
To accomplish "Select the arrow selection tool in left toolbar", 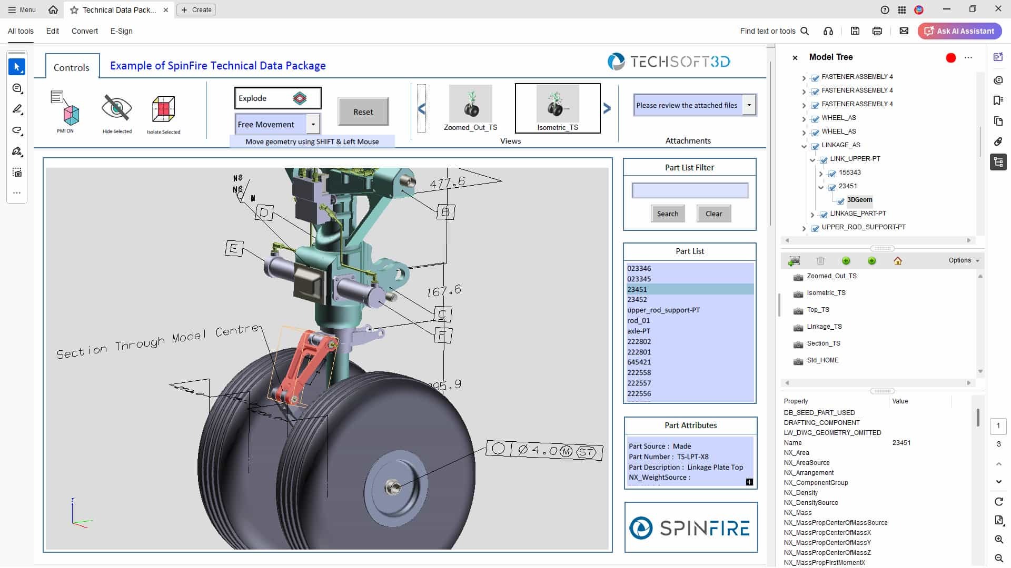I will (17, 67).
